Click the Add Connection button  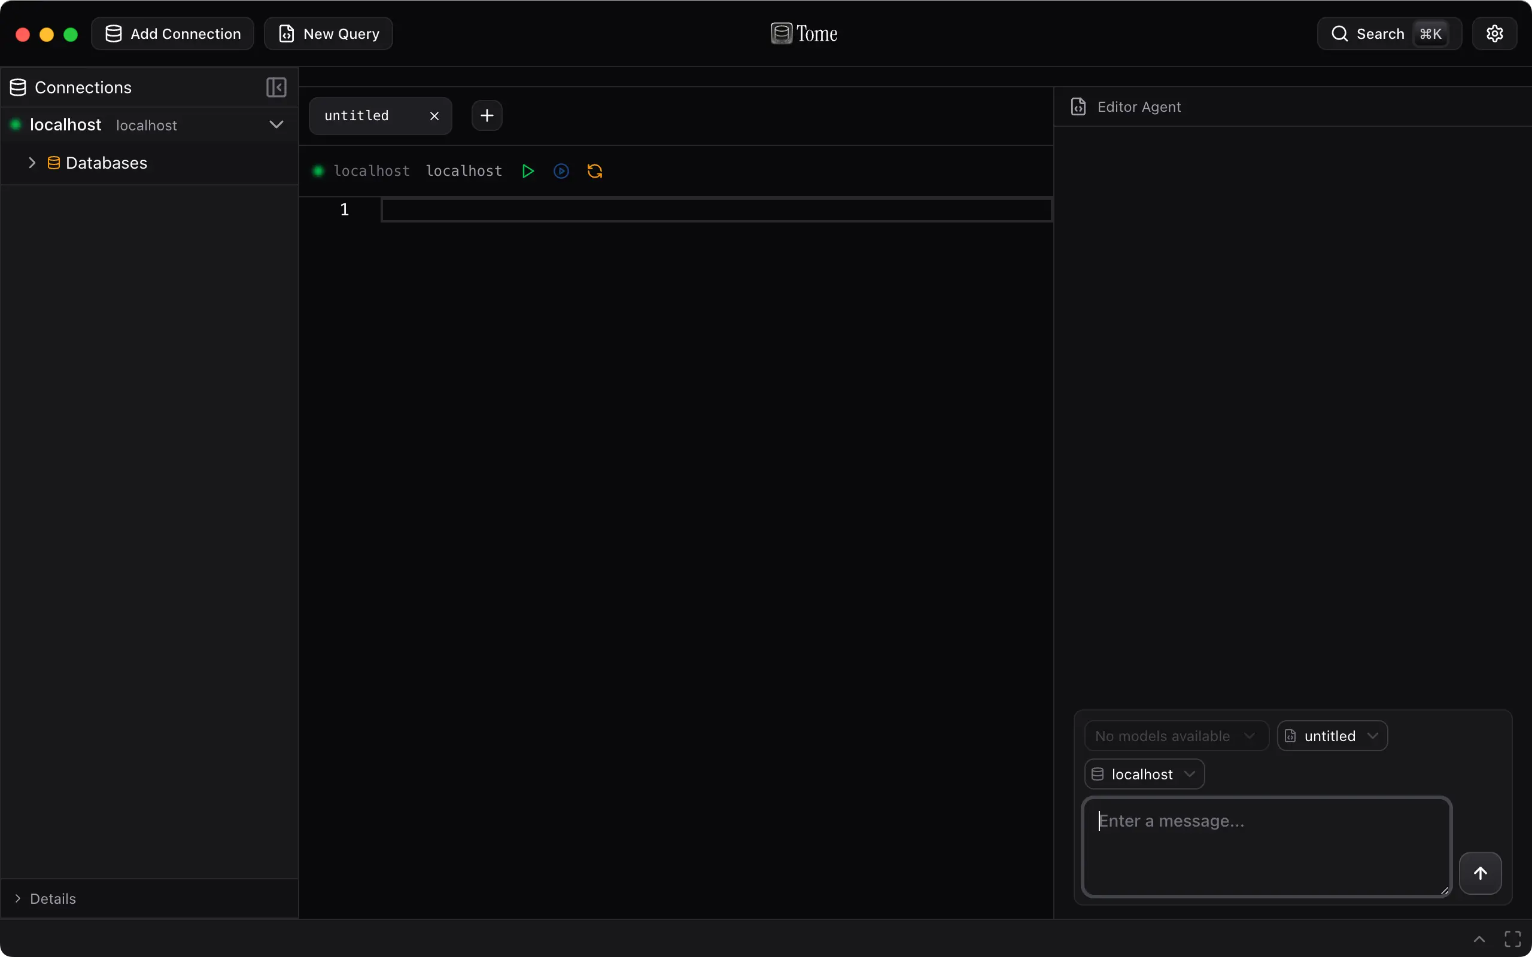point(173,33)
